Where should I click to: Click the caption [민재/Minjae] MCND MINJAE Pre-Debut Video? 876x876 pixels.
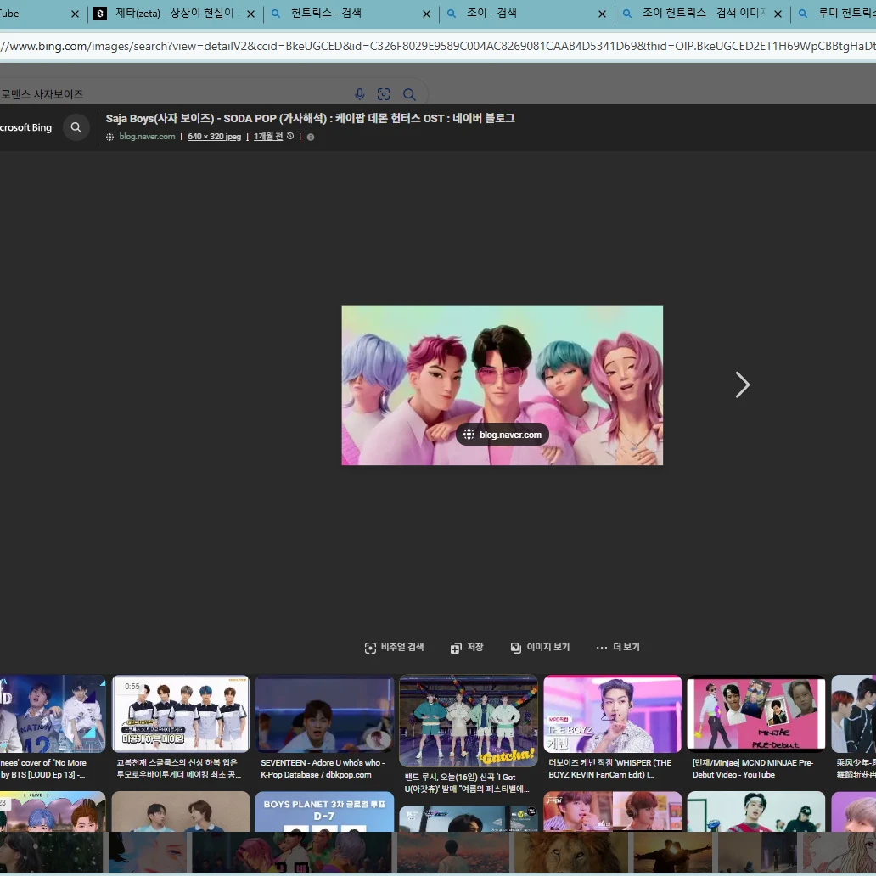(753, 769)
